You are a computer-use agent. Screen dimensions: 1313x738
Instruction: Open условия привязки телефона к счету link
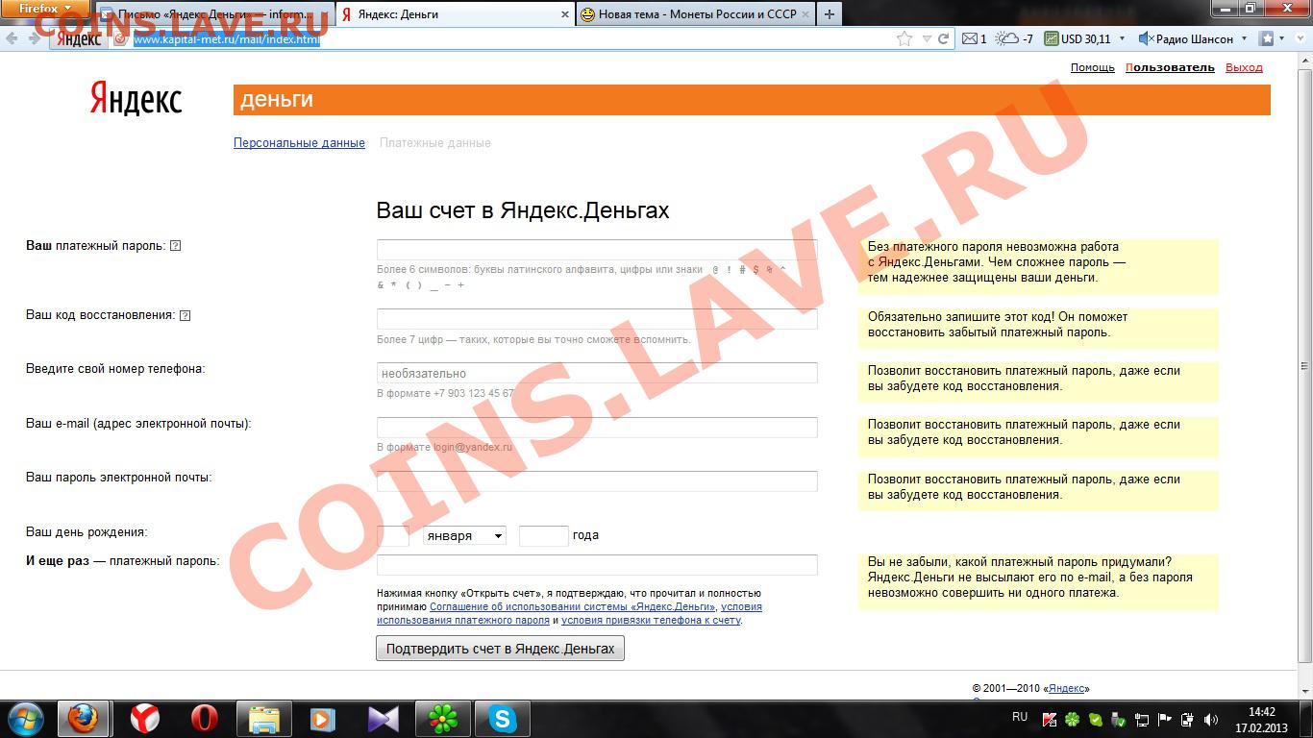(651, 621)
